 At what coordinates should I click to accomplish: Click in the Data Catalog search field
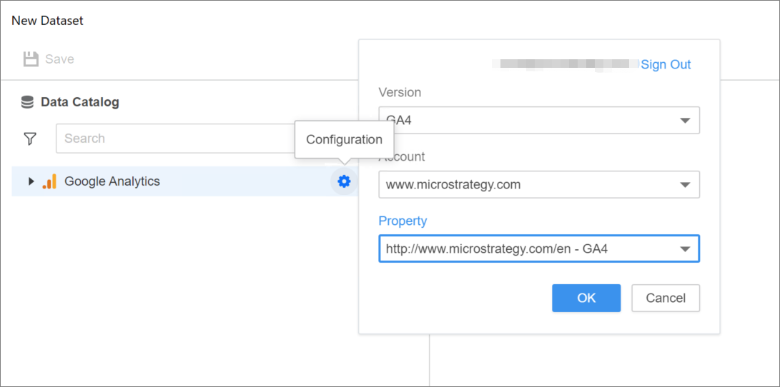pyautogui.click(x=172, y=139)
